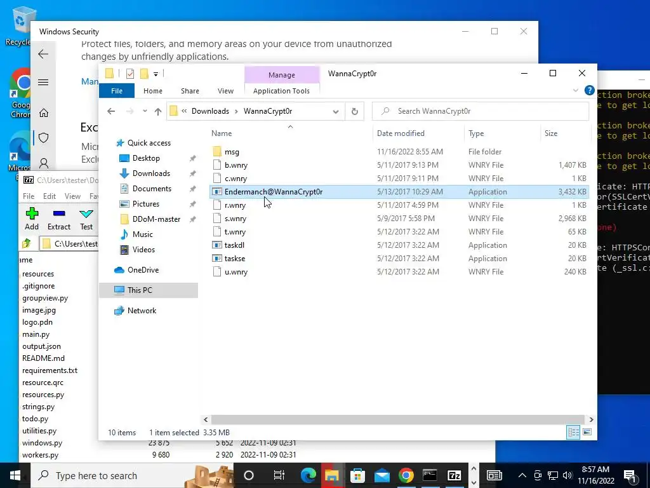
Task: Open Command Prompt taskbar icon
Action: tap(430, 475)
